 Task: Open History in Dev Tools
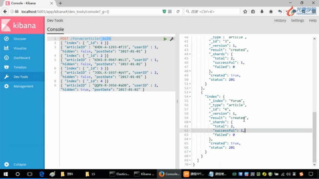[280, 21]
